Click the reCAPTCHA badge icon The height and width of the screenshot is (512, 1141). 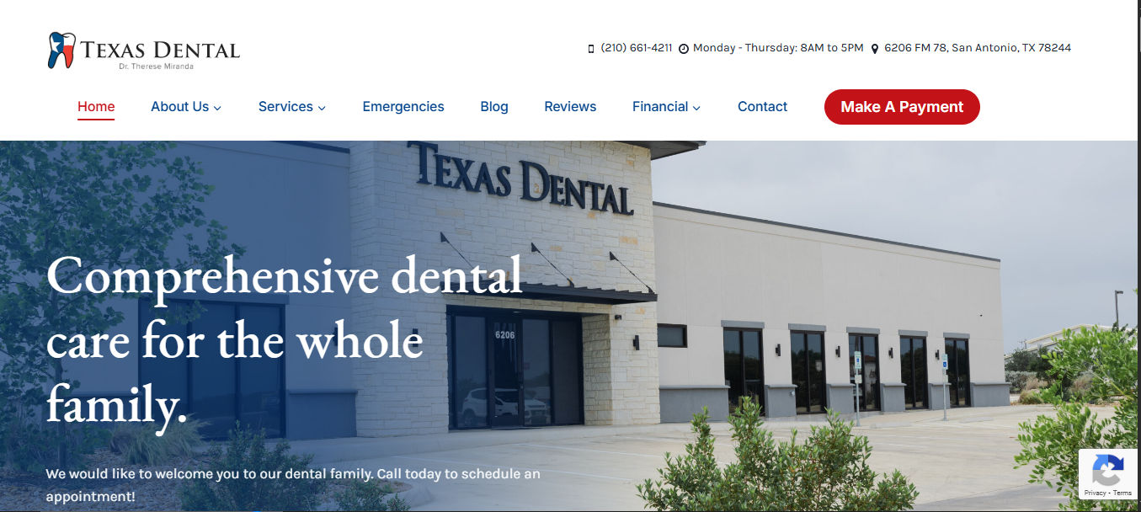[1108, 470]
